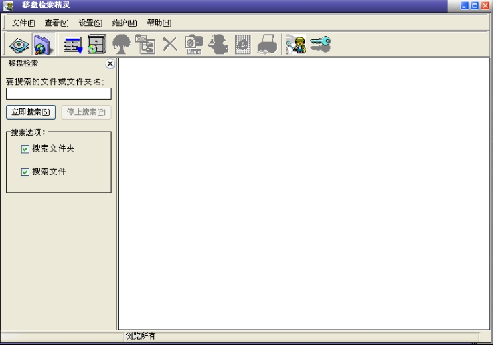Click the CD disc toolbar icon

pos(19,45)
